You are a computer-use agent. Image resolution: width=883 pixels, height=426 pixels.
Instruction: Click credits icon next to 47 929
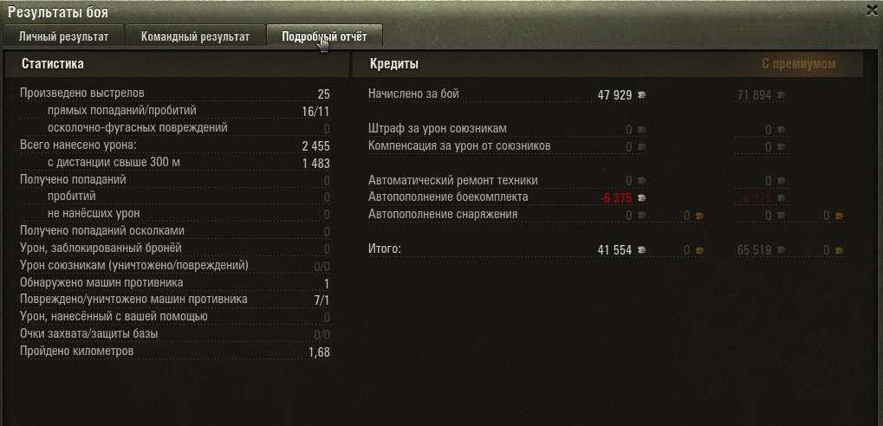(641, 95)
